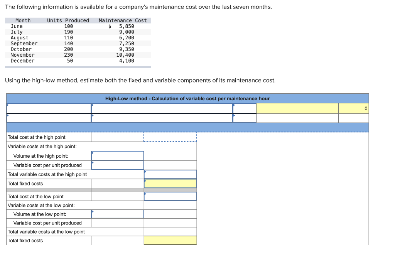The height and width of the screenshot is (253, 395).
Task: Select Variable cost per unit cell under low point
Action: click(117, 223)
